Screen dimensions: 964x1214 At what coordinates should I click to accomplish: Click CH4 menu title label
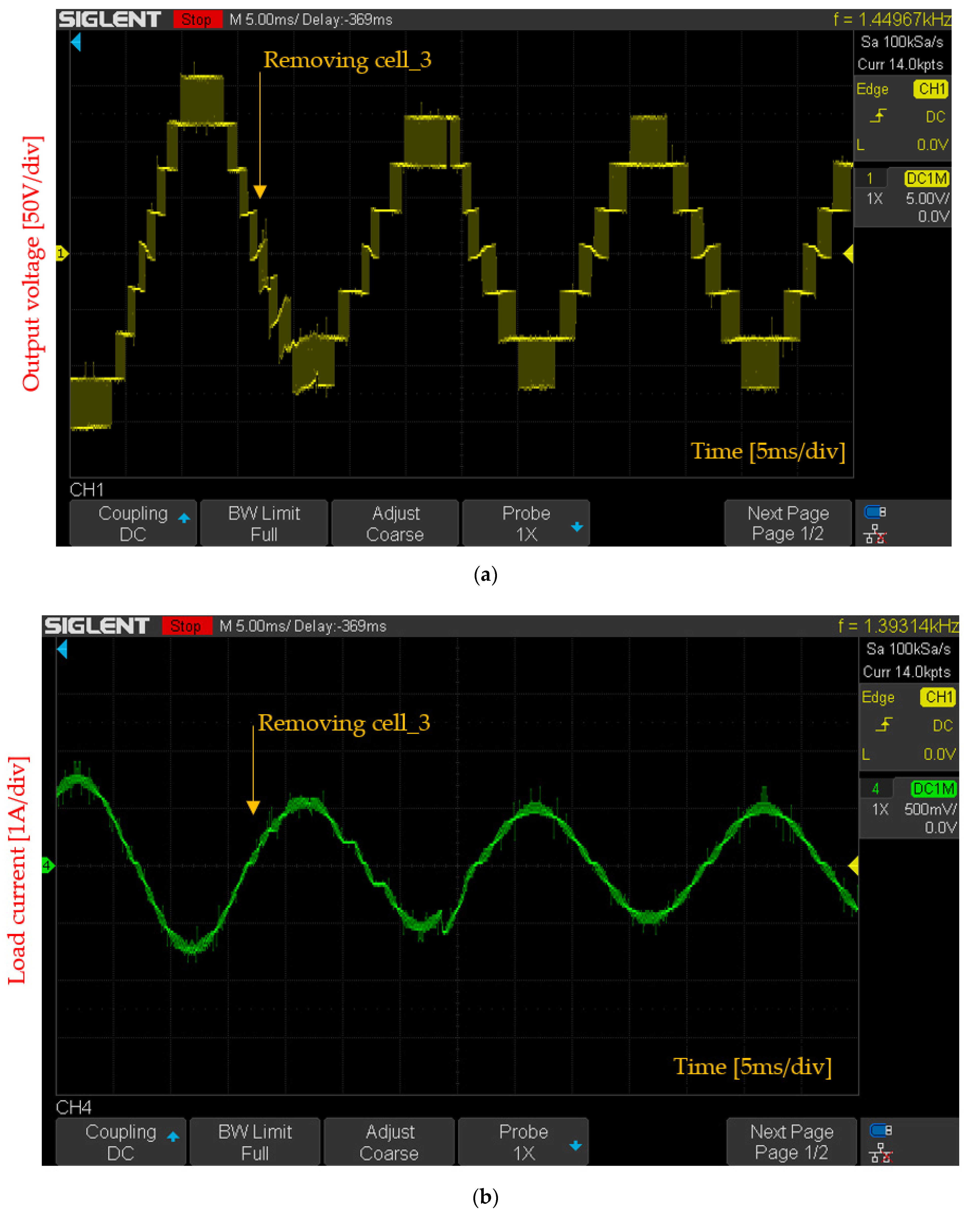point(74,1108)
